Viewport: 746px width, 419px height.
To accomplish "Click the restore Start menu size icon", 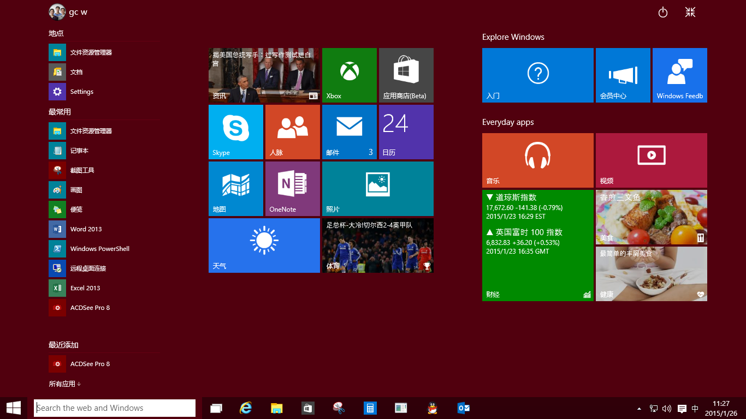I will coord(690,12).
